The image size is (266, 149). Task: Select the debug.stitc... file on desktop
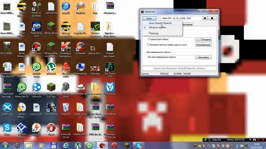pyautogui.click(x=95, y=49)
